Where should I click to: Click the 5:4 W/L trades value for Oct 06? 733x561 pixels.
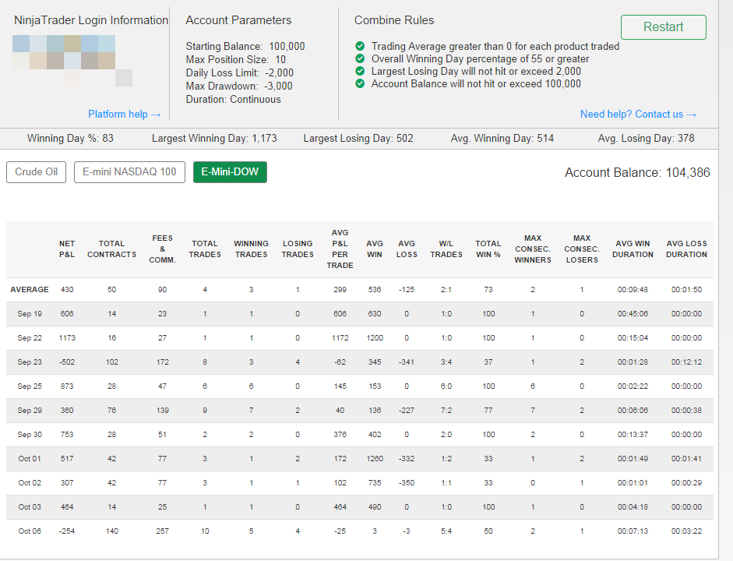(446, 531)
